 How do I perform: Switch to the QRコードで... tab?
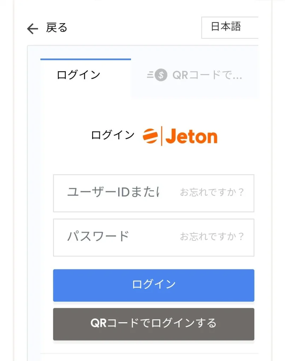pyautogui.click(x=207, y=75)
